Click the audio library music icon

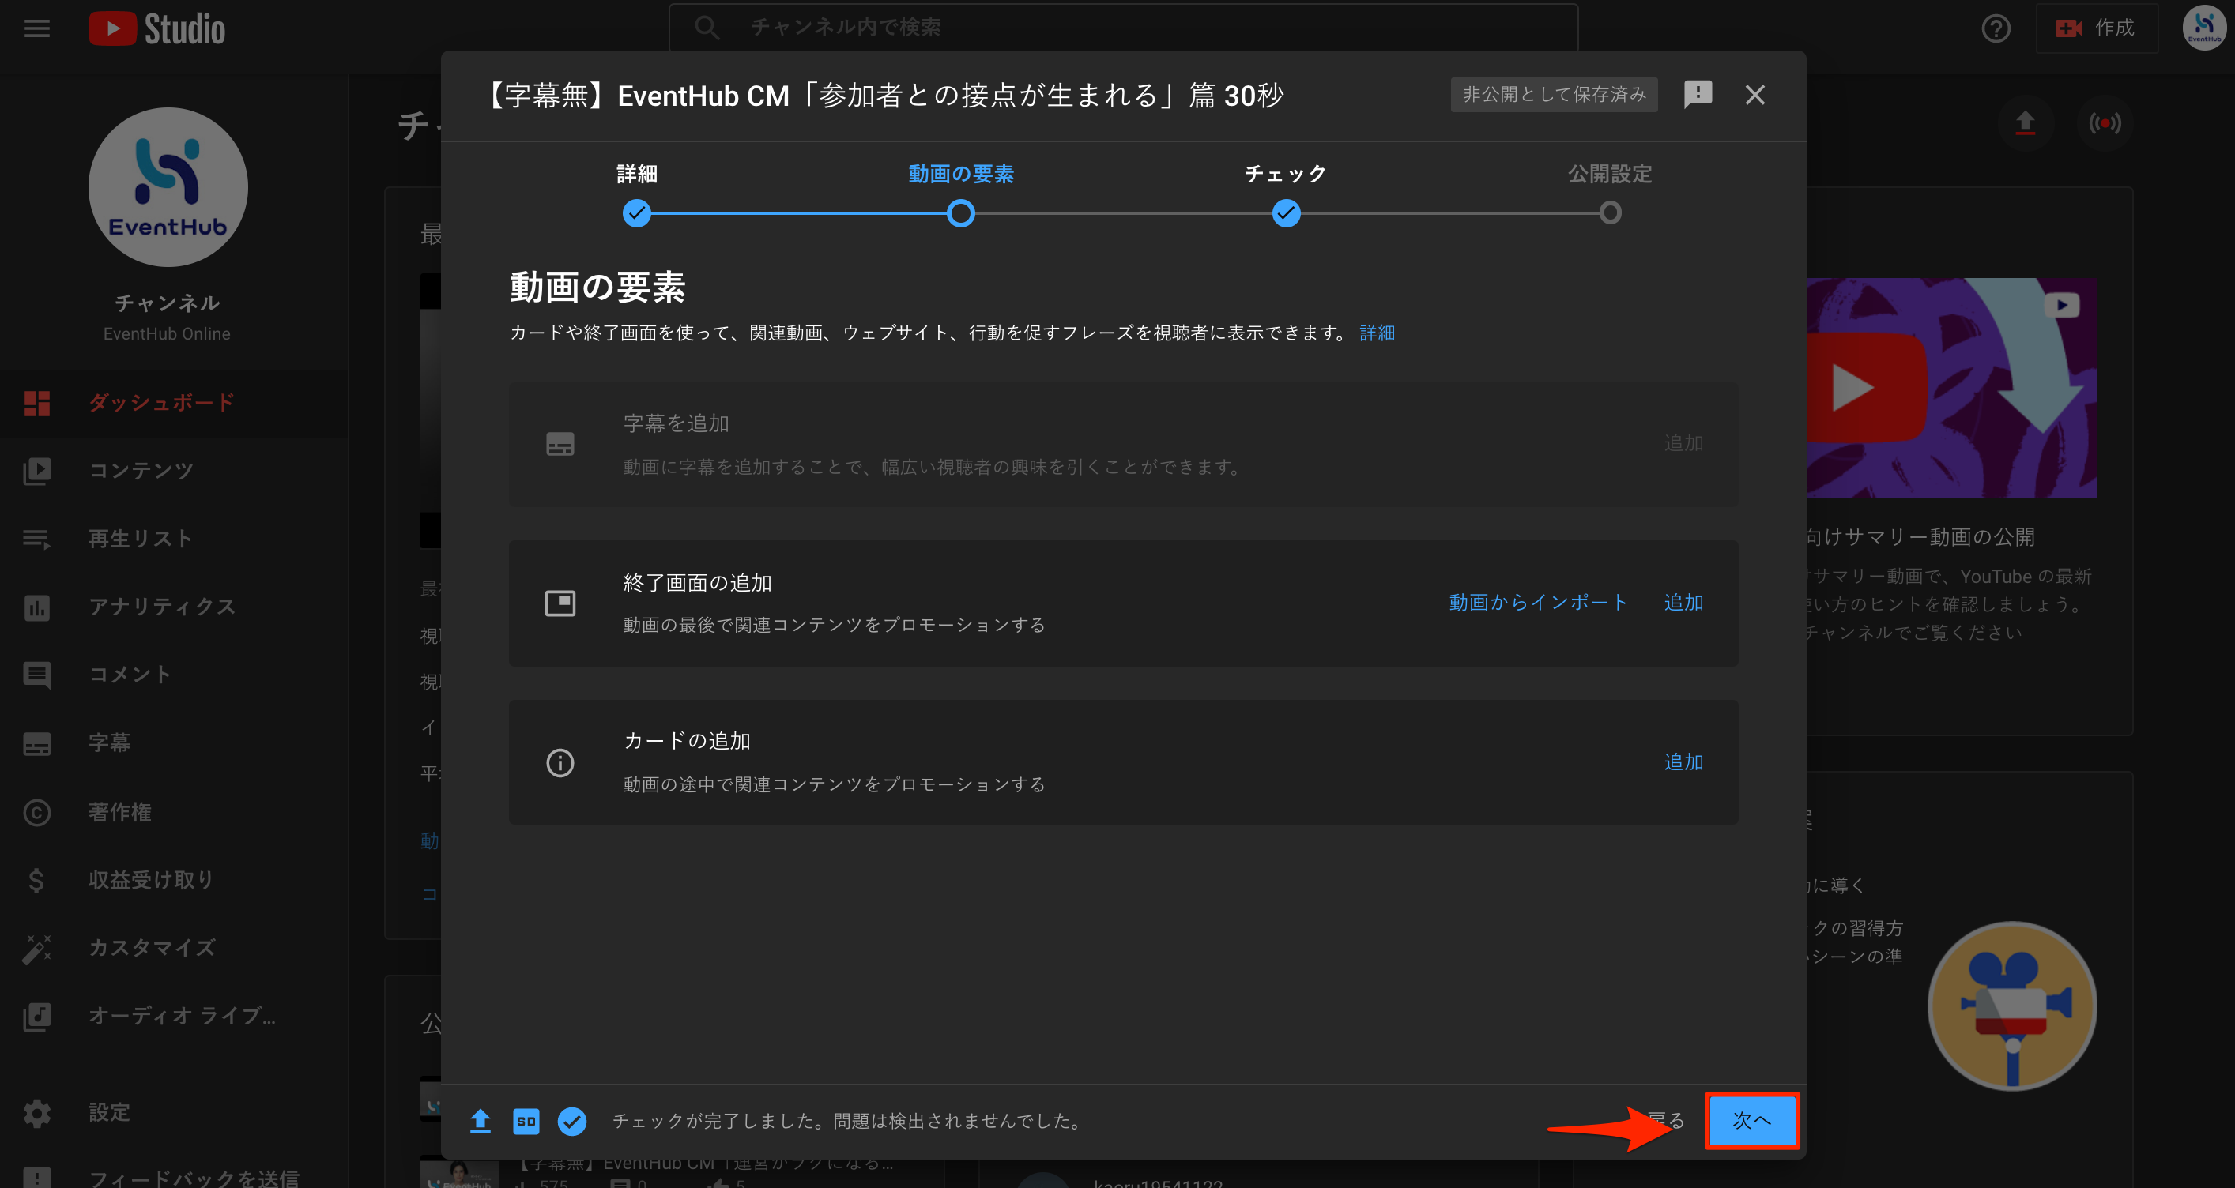(36, 1017)
